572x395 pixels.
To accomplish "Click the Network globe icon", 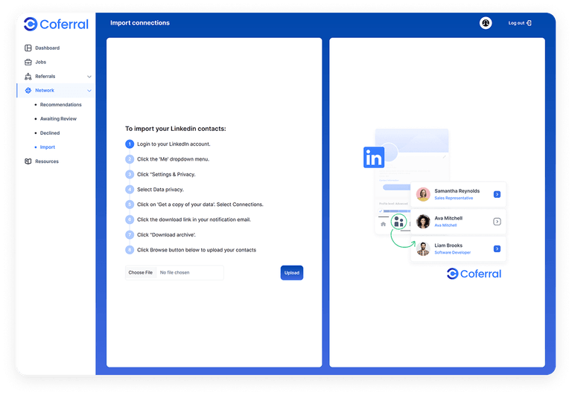I will click(x=28, y=90).
